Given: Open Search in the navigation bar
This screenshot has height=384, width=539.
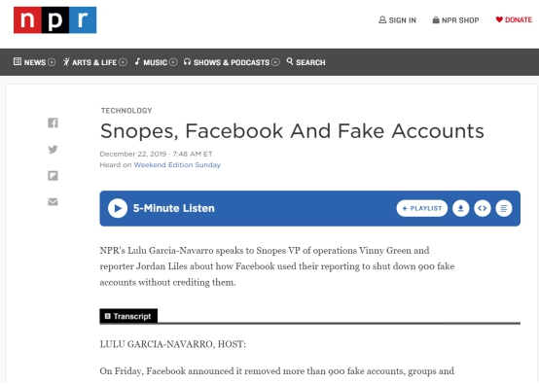Looking at the screenshot, I should click(x=305, y=62).
